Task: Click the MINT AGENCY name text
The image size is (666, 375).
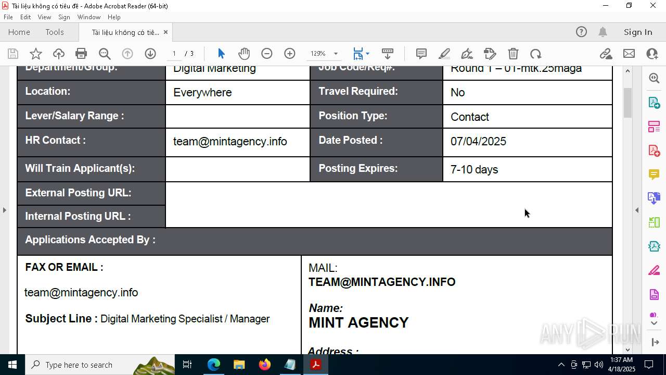Action: pyautogui.click(x=358, y=322)
